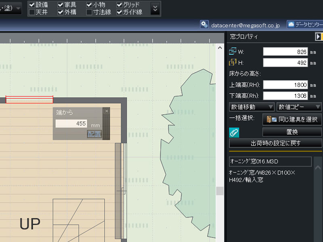Click the settings gear icon beside the email

click(x=204, y=25)
